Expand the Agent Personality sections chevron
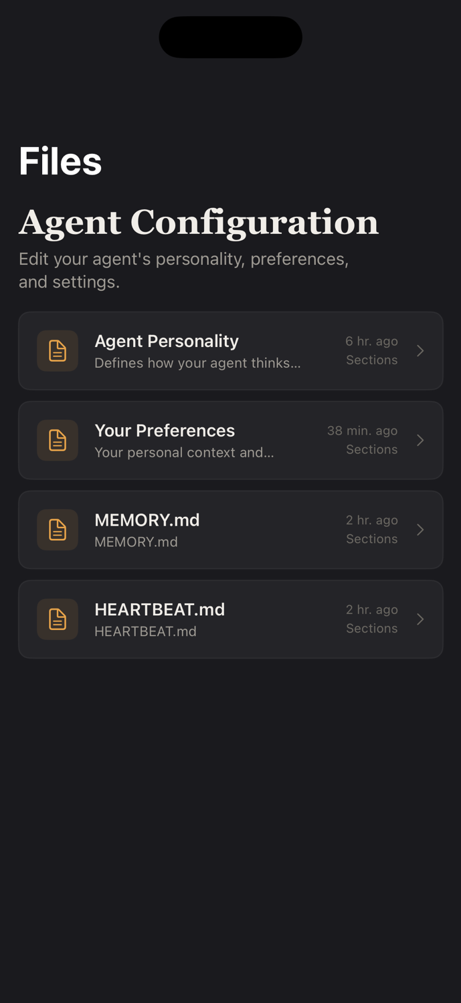 (x=421, y=350)
